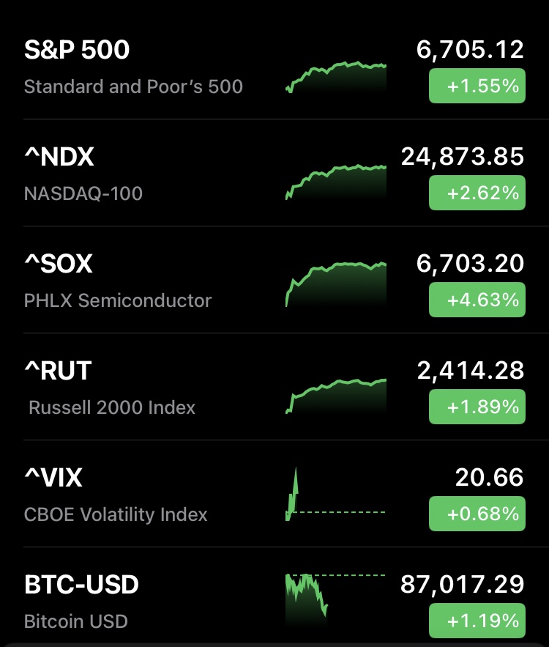Toggle the S&P 500 +1.55% change badge
The height and width of the screenshot is (647, 549).
(477, 86)
